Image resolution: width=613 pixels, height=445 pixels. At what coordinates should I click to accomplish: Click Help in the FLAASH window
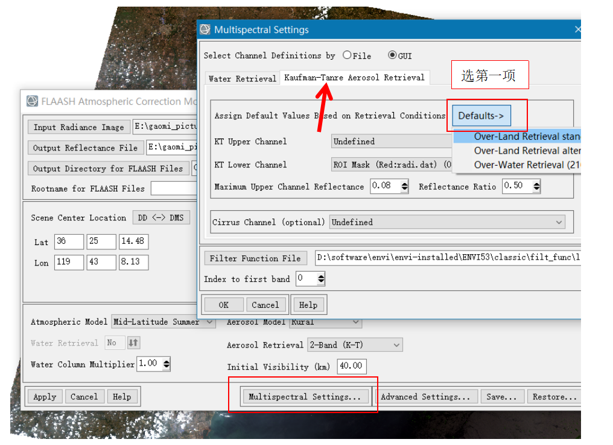[x=122, y=397]
